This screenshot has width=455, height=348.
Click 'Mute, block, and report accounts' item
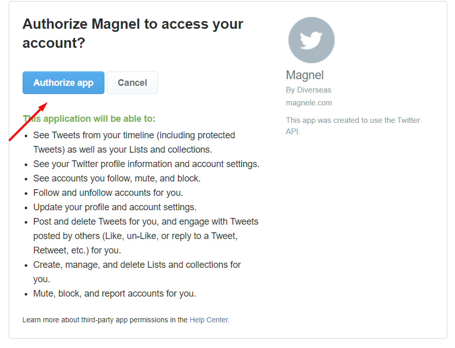point(115,294)
